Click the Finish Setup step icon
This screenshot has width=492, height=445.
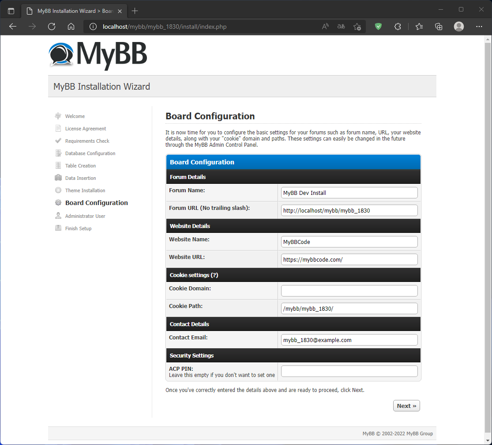tap(58, 228)
